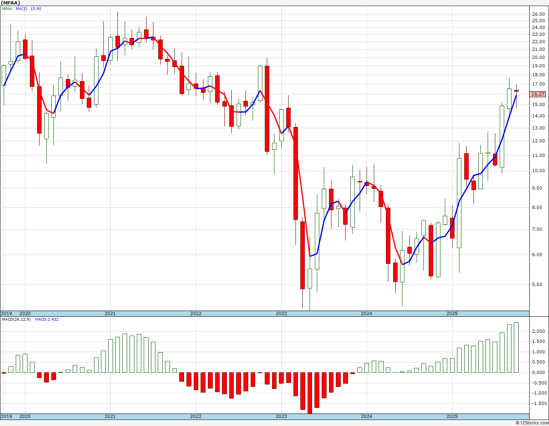Select the 10.00 price axis label
The width and height of the screenshot is (549, 426).
538,171
